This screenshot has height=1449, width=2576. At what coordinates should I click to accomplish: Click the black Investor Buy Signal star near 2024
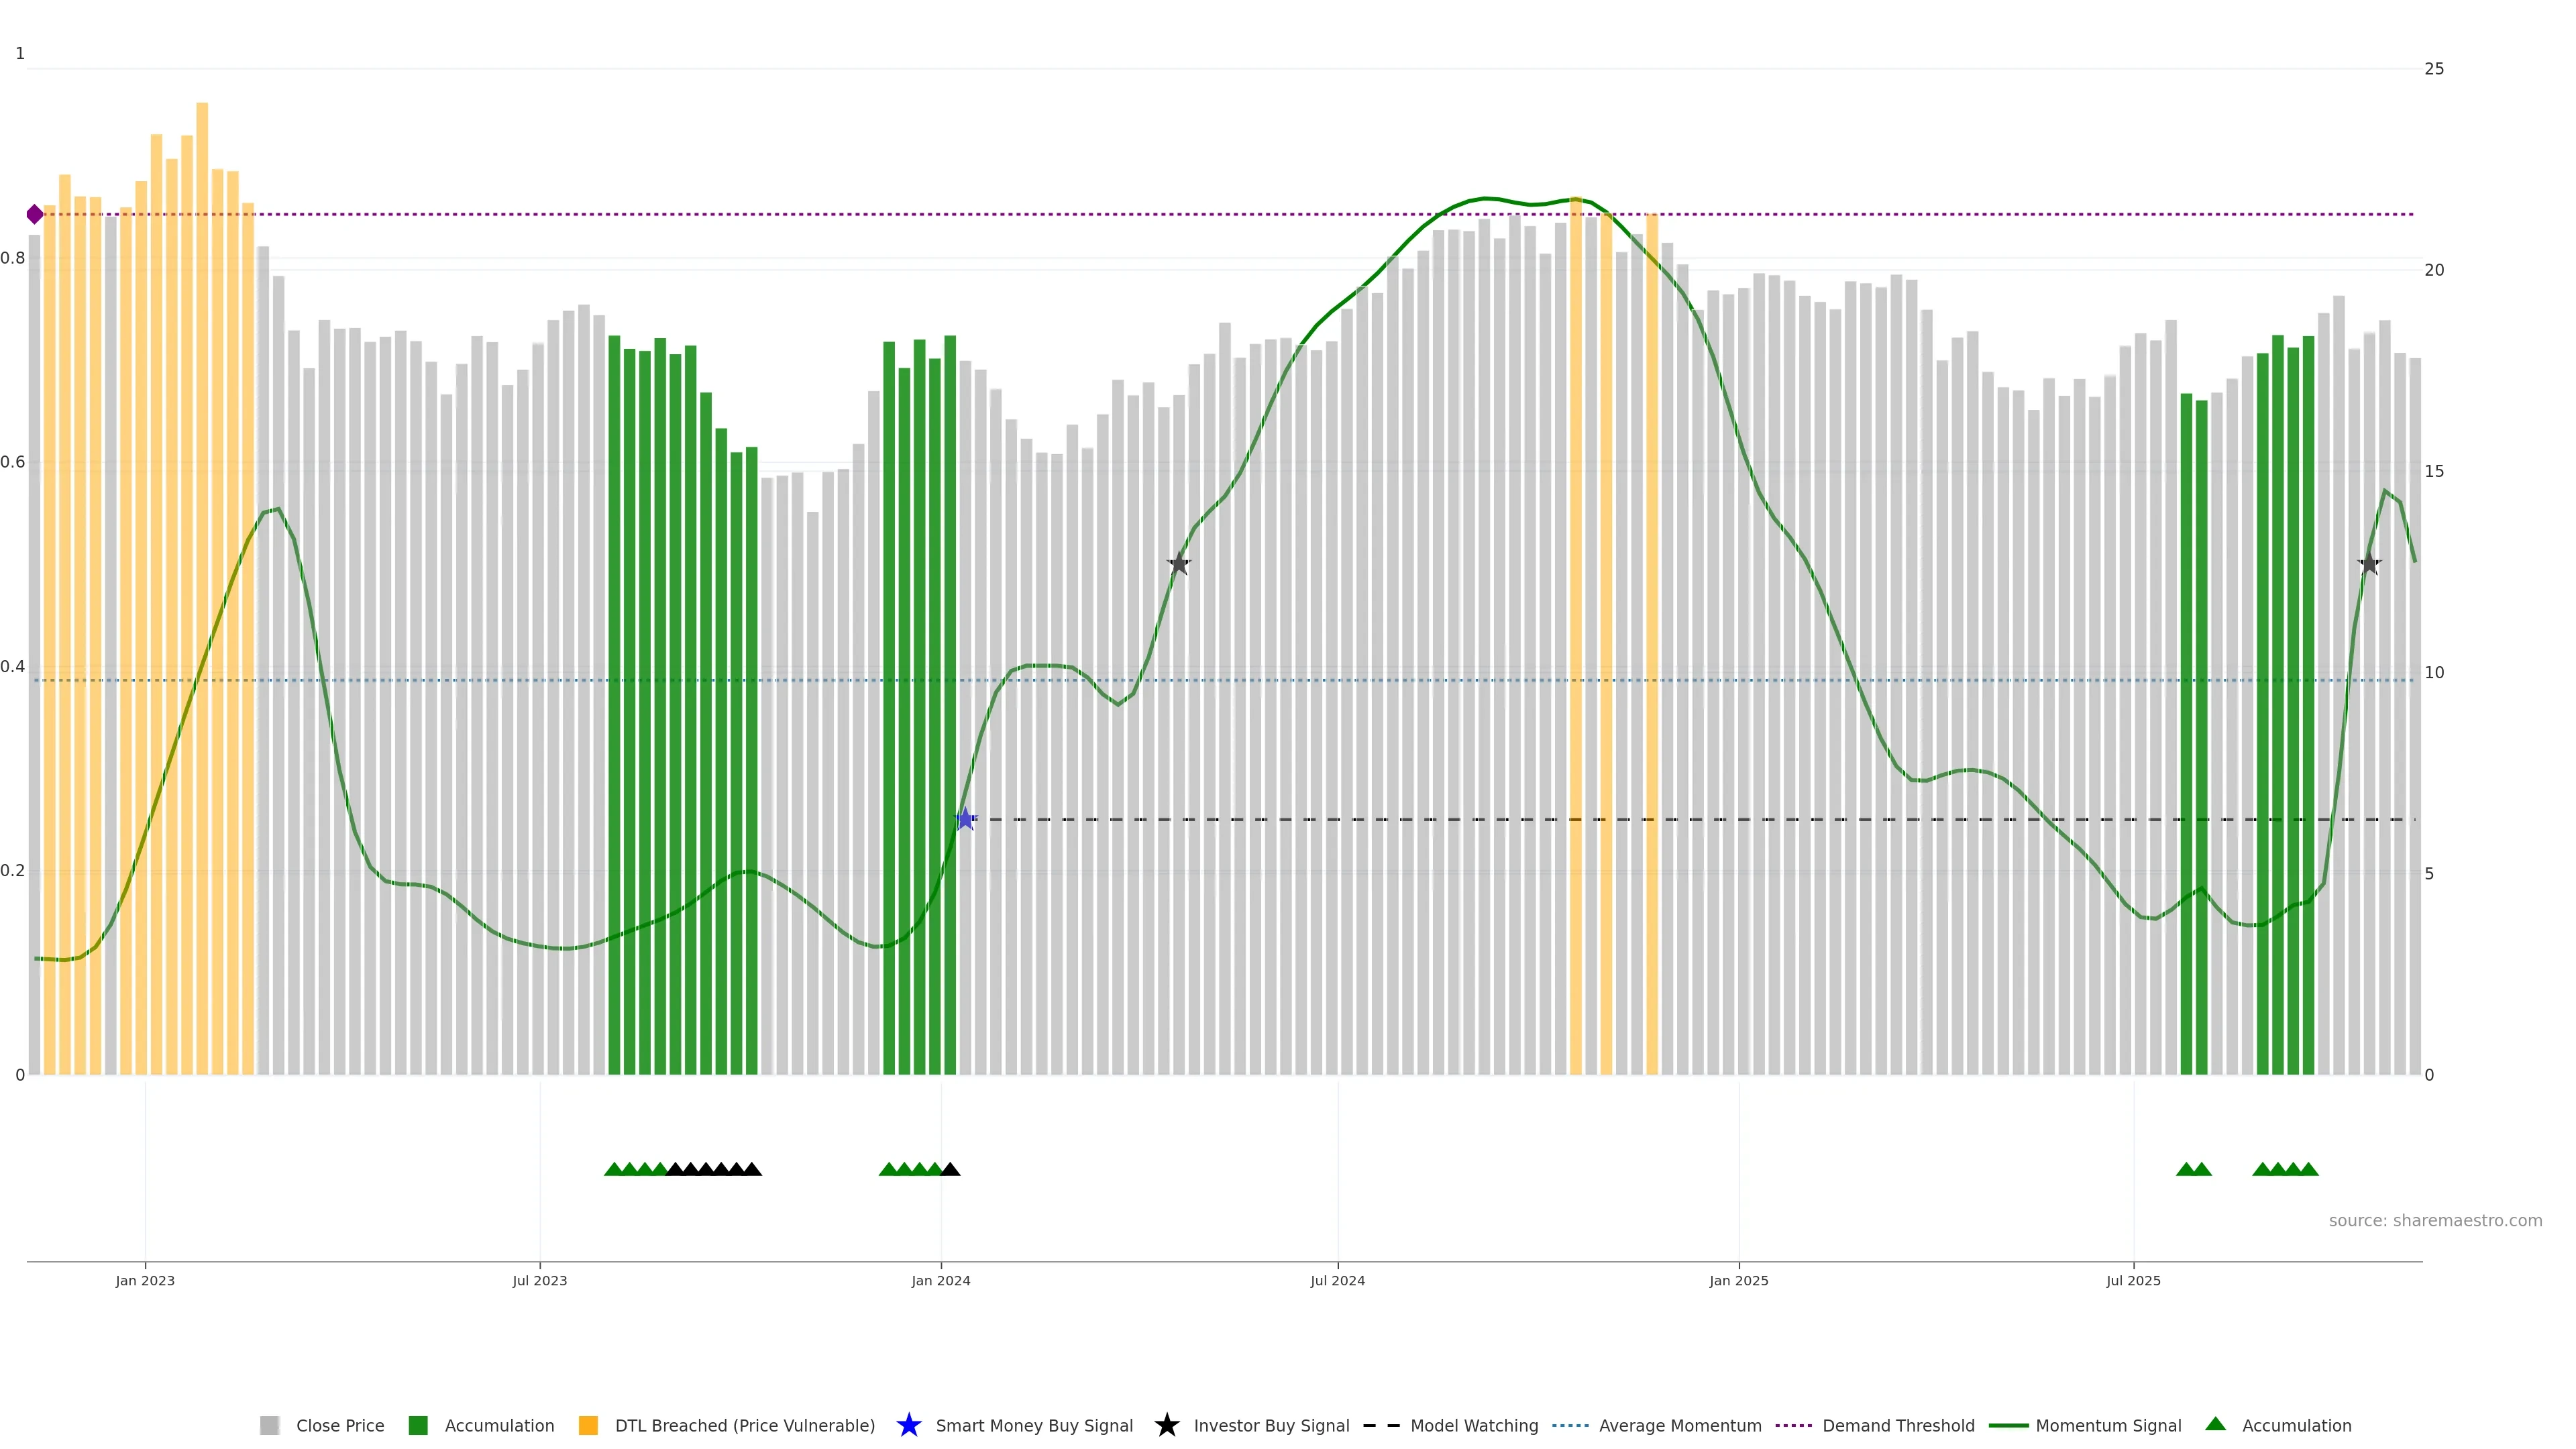(1179, 564)
